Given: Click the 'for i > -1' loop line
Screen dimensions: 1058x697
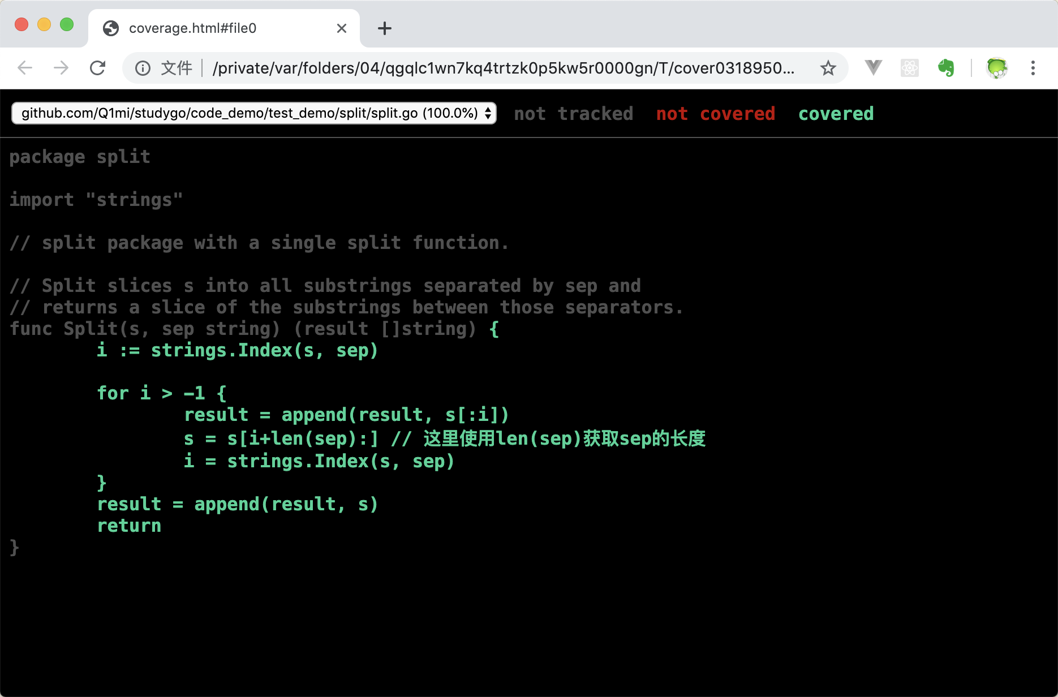Looking at the screenshot, I should (x=161, y=393).
